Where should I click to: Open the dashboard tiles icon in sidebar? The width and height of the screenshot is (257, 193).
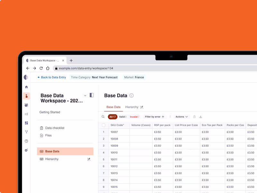(x=26, y=123)
